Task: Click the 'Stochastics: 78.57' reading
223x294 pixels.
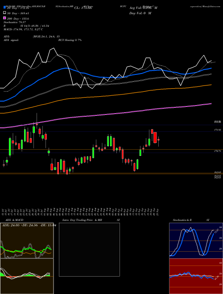Action: point(14,22)
